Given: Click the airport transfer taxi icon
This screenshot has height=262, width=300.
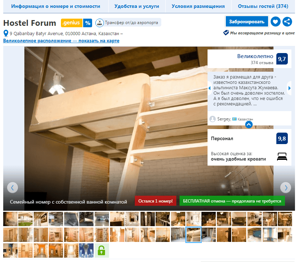Looking at the screenshot, I should point(100,23).
